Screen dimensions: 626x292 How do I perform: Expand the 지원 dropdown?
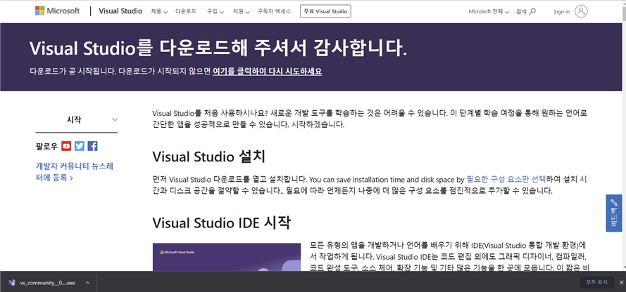tap(241, 11)
